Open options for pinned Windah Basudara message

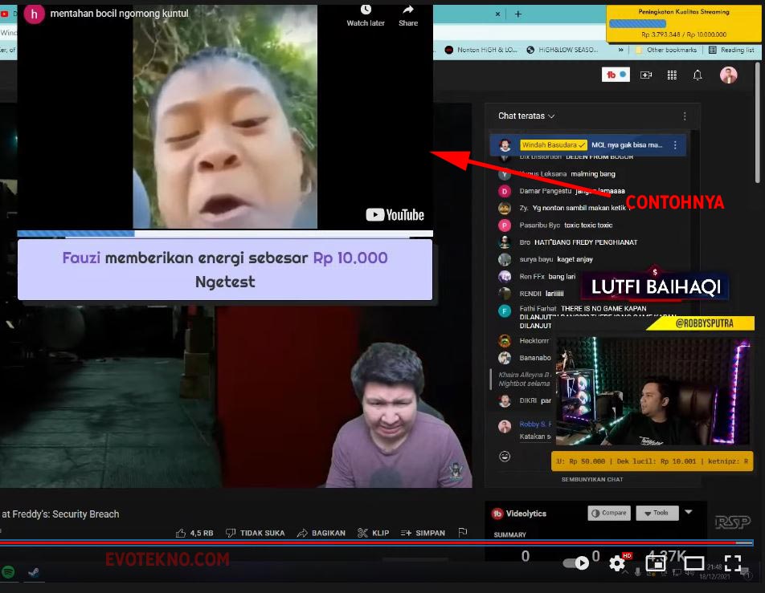tap(675, 145)
